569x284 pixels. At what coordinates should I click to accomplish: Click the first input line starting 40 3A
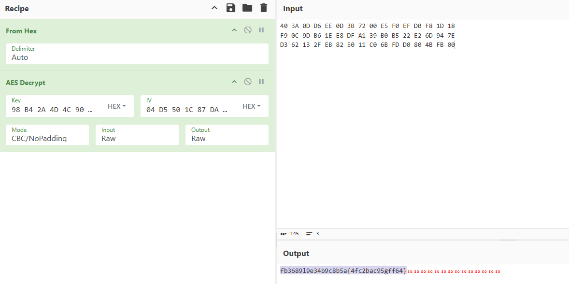tap(368, 26)
